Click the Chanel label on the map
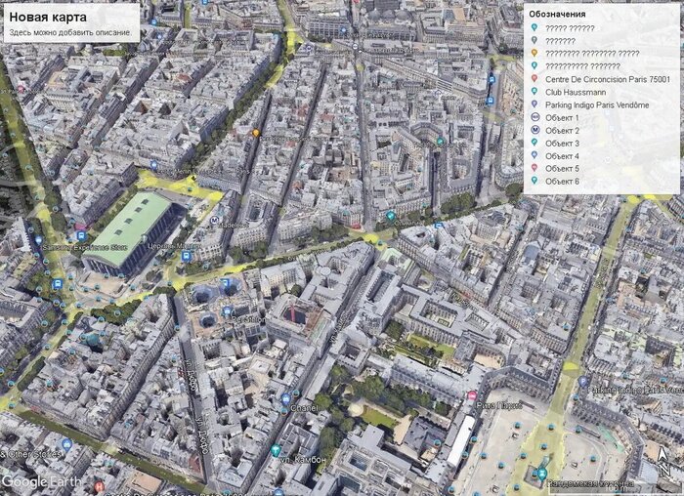This screenshot has width=684, height=496. pyautogui.click(x=304, y=408)
